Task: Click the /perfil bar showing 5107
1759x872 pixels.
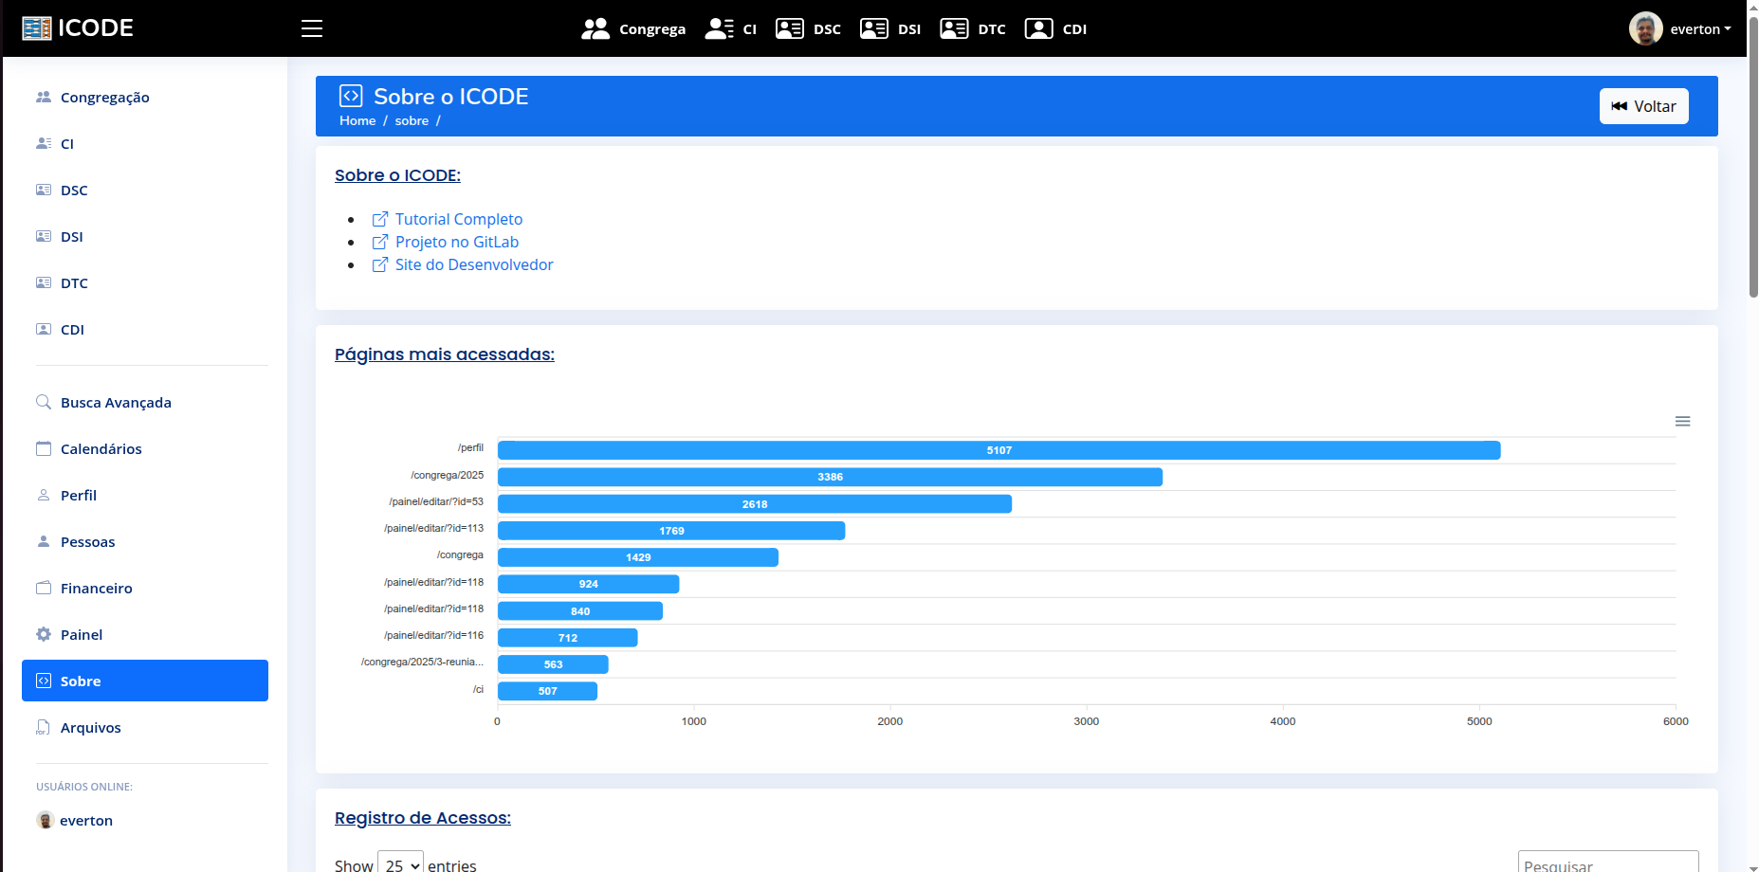Action: (999, 450)
